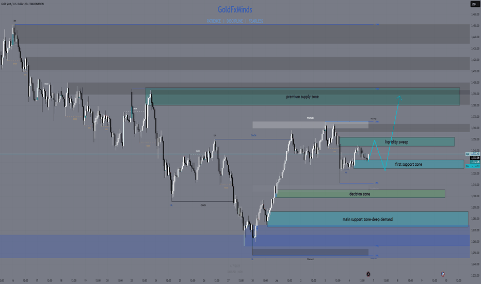The image size is (481, 284).
Task: Select the 'first support zone' label
Action: tap(409, 164)
